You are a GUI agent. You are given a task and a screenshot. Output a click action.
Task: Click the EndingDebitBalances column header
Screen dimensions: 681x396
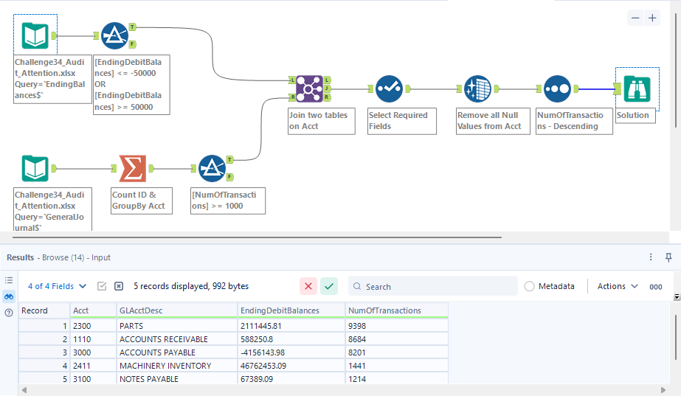click(x=291, y=310)
